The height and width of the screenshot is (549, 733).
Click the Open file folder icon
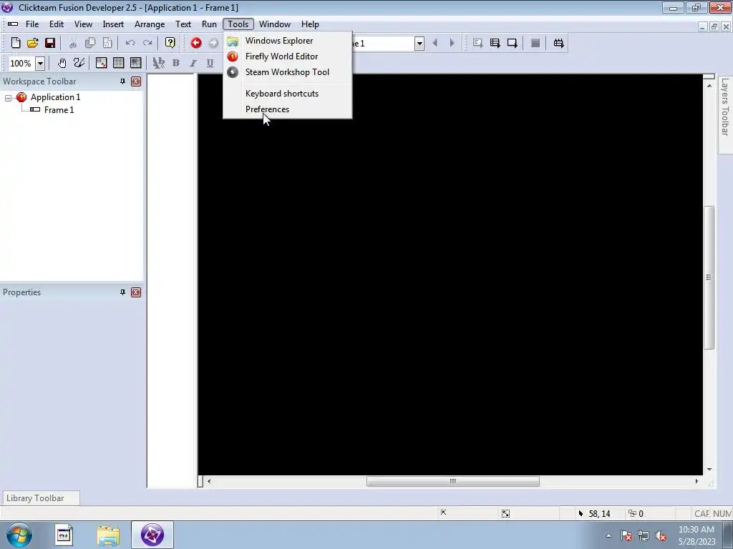pos(33,43)
